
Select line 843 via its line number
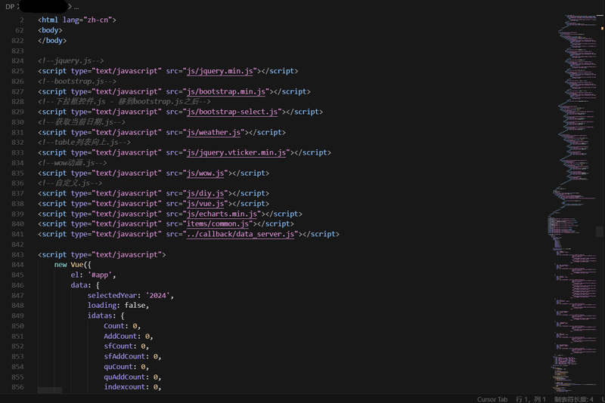point(17,254)
